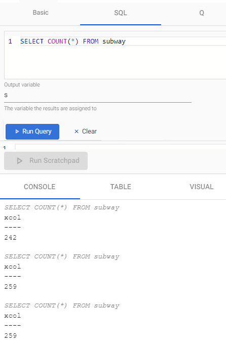Open the TABLE results tab
Screen dimensions: 226x353
click(121, 187)
